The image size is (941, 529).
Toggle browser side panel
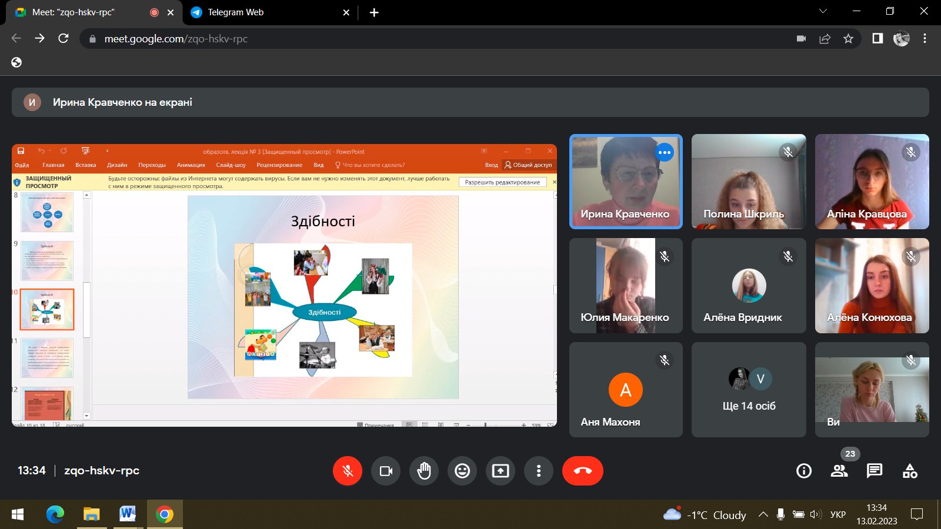[877, 39]
